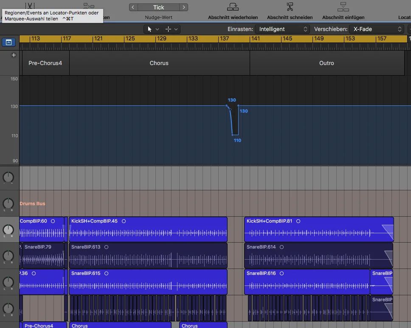Select the Outro arrangement marker
This screenshot has height=328, width=411.
pos(327,63)
